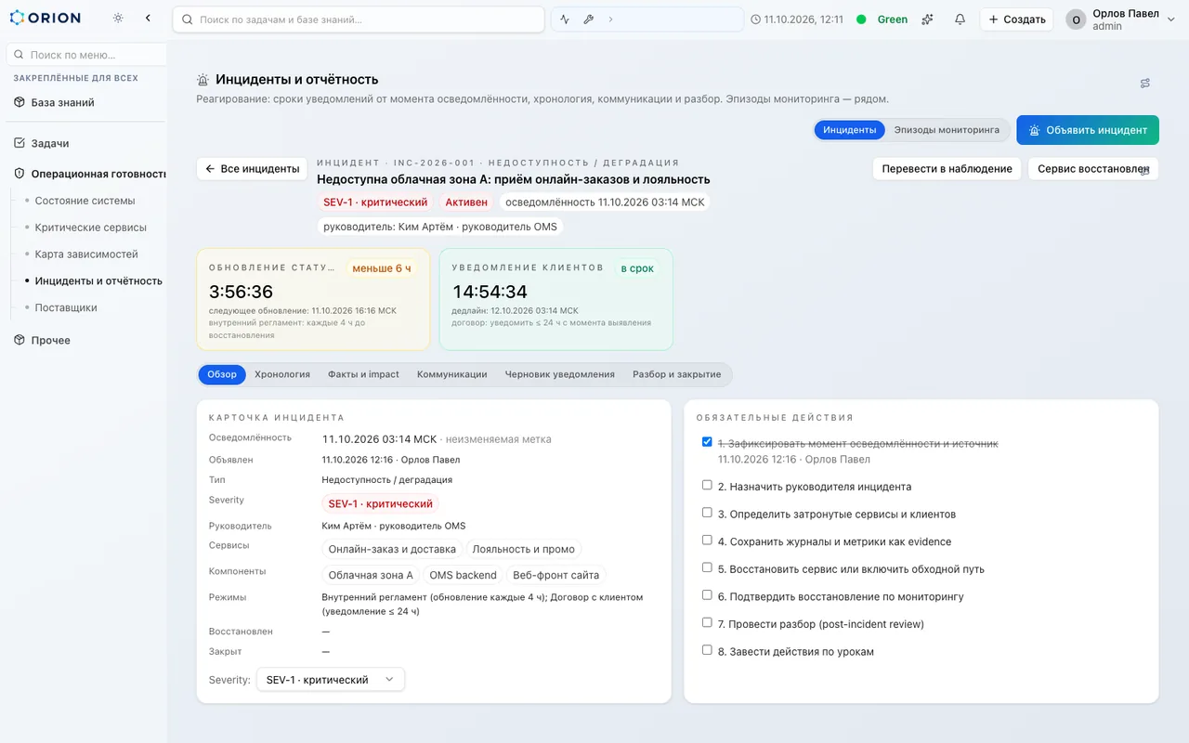The height and width of the screenshot is (743, 1189).
Task: Click the shield icon for Операционная готовность
Action: point(19,174)
